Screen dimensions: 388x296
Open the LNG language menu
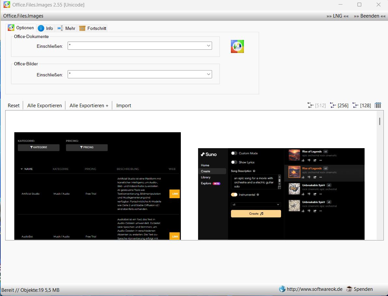[x=337, y=16]
